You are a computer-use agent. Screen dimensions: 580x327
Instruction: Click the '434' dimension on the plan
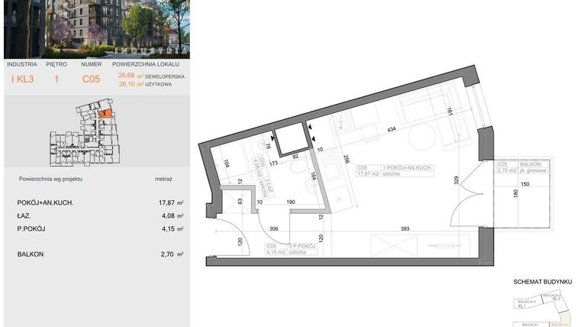click(391, 129)
